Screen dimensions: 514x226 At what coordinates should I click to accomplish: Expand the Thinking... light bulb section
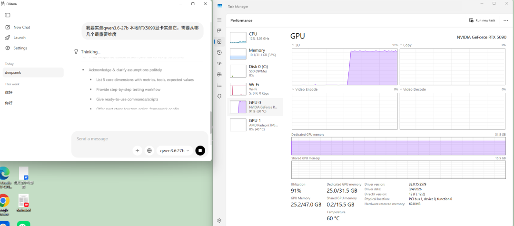point(87,52)
